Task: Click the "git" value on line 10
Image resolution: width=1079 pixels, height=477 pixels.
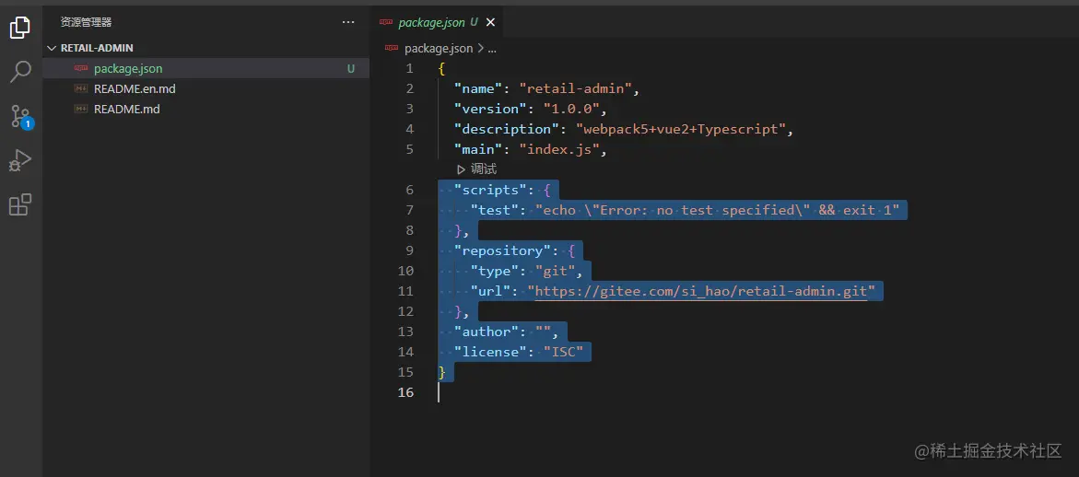Action: (556, 271)
